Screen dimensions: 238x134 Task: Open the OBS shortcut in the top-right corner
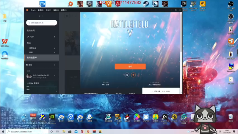tap(231, 6)
